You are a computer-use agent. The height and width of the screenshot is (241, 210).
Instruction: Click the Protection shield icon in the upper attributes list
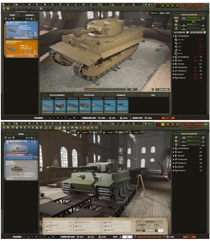click(176, 64)
